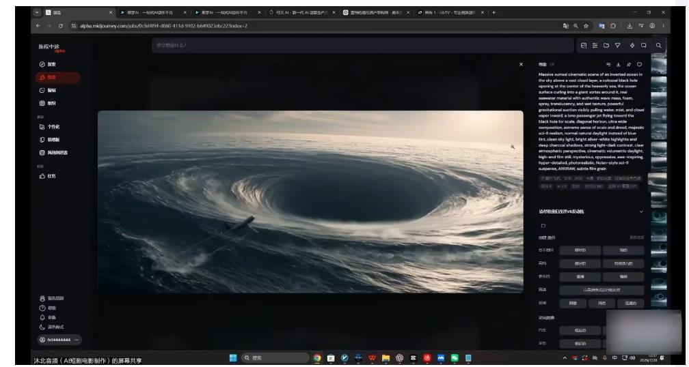Open the tab search dropdown in Chrome

coord(36,13)
